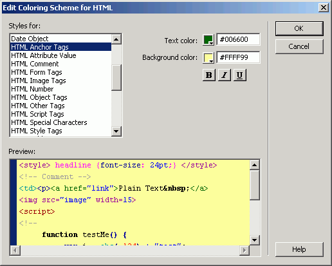Click the '</style>' closing tag in preview
This screenshot has height=266, width=332.
[x=199, y=165]
